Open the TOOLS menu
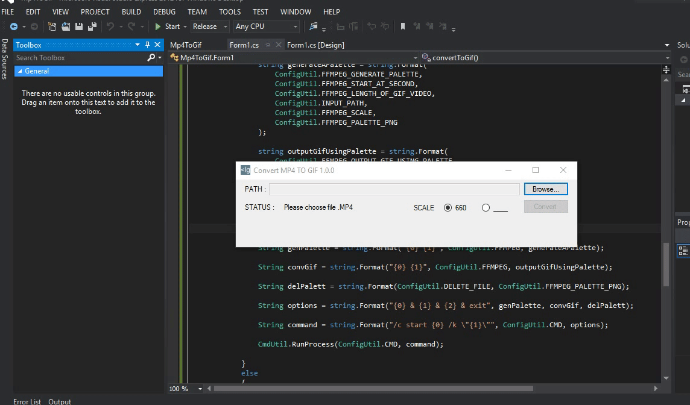The width and height of the screenshot is (690, 405). tap(230, 12)
